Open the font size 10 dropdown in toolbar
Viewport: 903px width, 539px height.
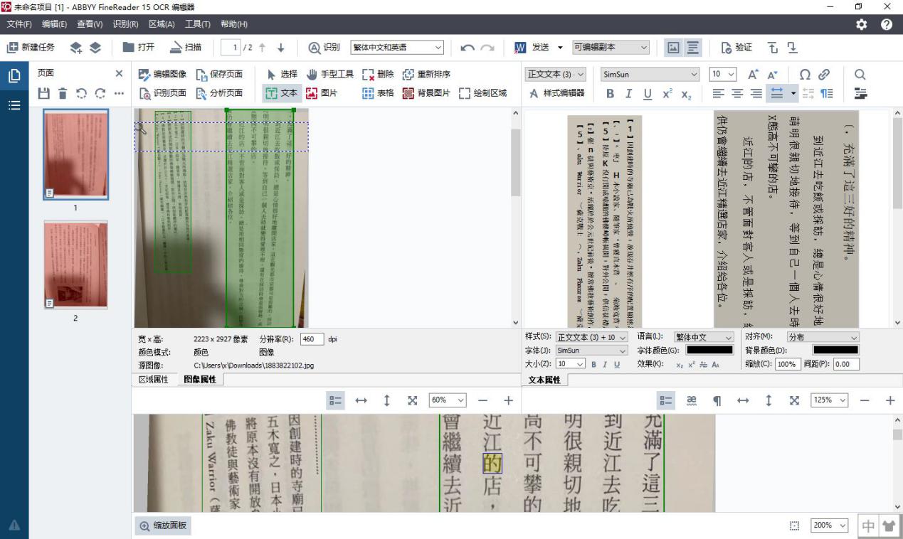pos(723,74)
